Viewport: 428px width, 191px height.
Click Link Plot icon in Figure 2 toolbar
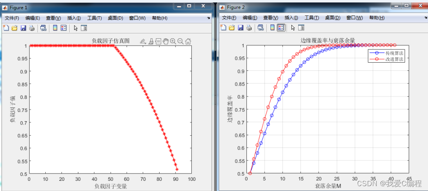click(261, 28)
